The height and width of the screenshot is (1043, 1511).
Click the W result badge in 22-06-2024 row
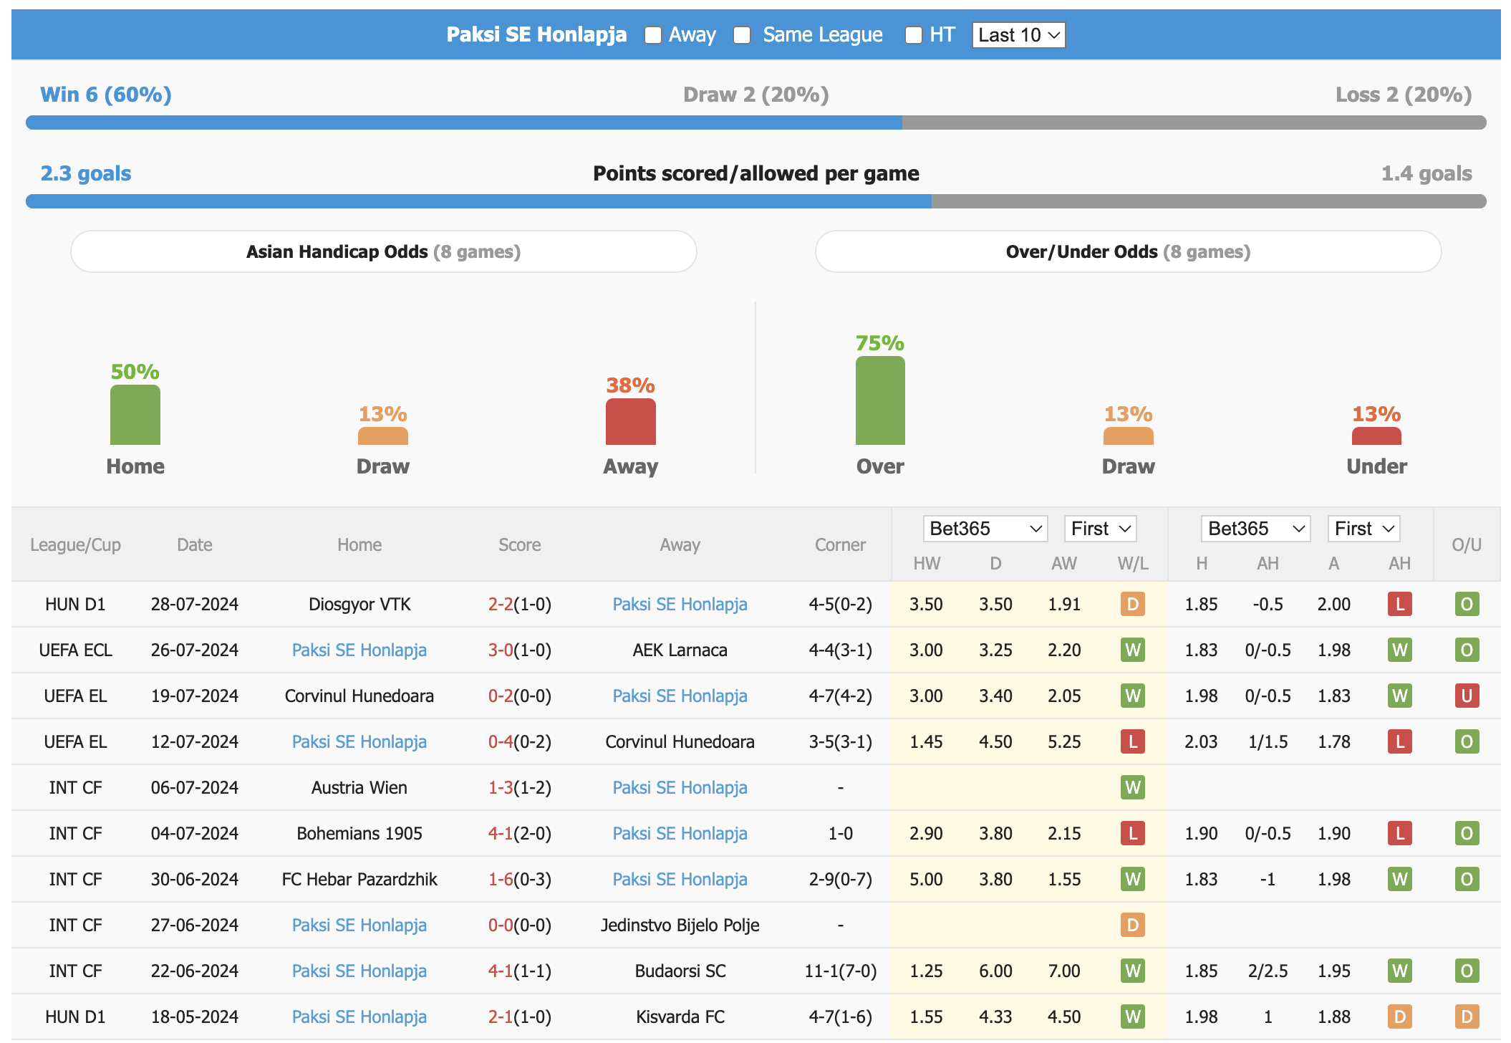click(x=1133, y=971)
